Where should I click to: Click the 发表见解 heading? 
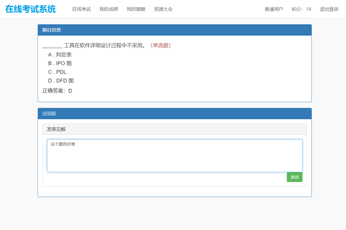[56, 129]
